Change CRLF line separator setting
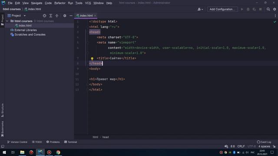 [241, 146]
